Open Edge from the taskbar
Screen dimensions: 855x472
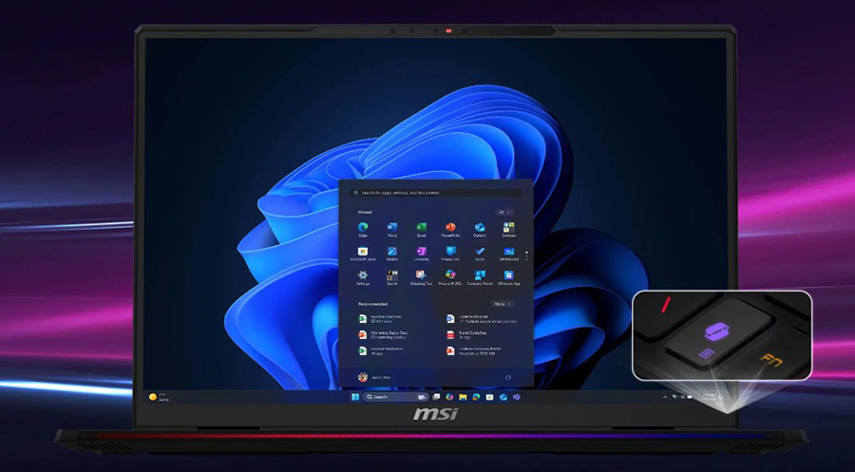point(476,397)
